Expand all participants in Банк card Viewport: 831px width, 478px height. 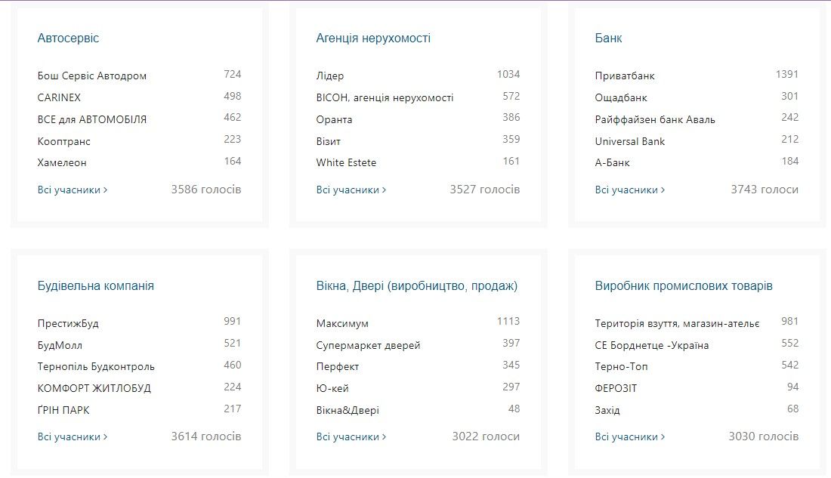[630, 190]
